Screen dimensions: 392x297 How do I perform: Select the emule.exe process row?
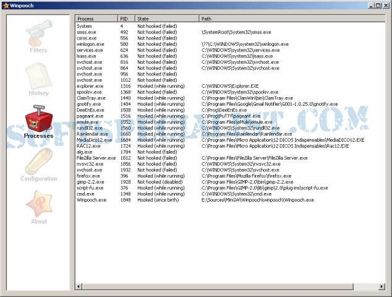[230, 122]
